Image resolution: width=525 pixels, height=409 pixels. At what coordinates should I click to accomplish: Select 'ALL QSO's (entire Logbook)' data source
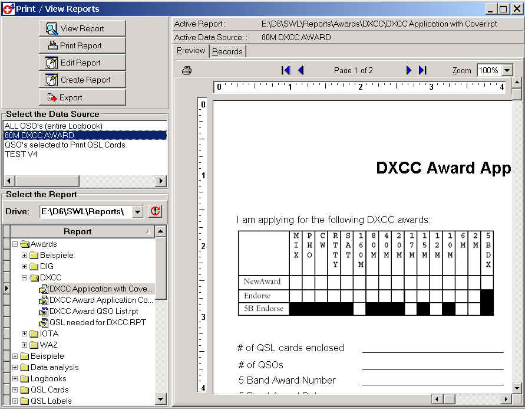pos(54,126)
